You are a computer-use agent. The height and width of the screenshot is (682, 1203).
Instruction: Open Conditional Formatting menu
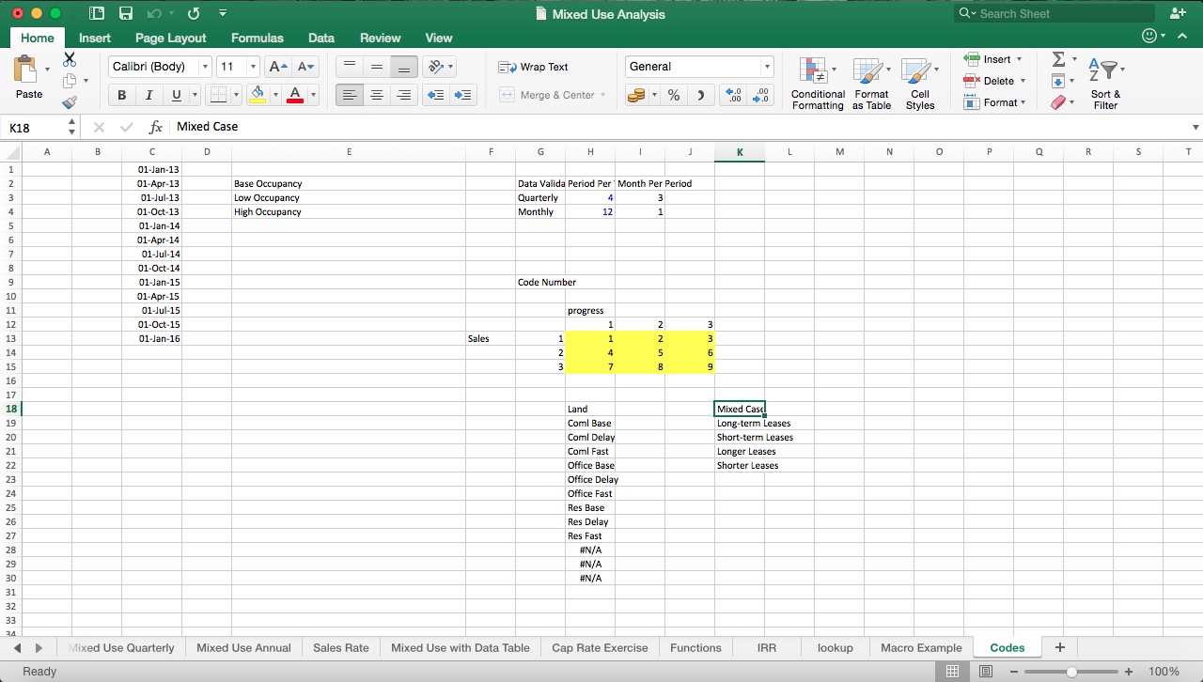(x=818, y=84)
